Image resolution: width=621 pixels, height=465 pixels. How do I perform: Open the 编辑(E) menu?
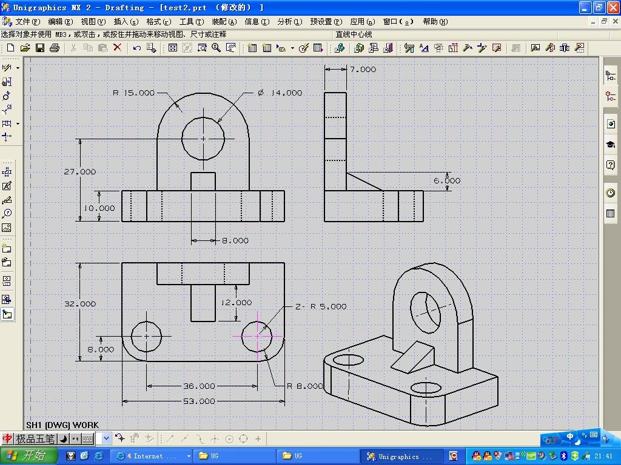click(60, 22)
